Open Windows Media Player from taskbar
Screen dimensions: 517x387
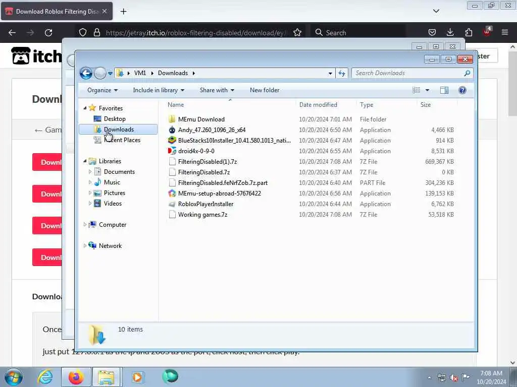coord(137,377)
